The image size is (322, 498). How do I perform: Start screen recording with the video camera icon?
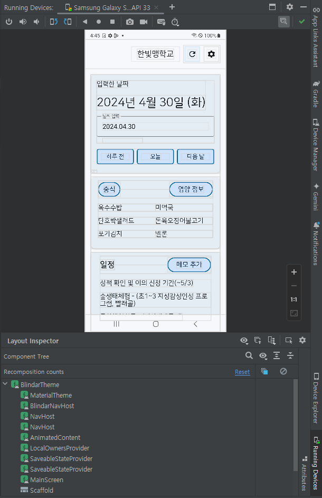pyautogui.click(x=144, y=22)
